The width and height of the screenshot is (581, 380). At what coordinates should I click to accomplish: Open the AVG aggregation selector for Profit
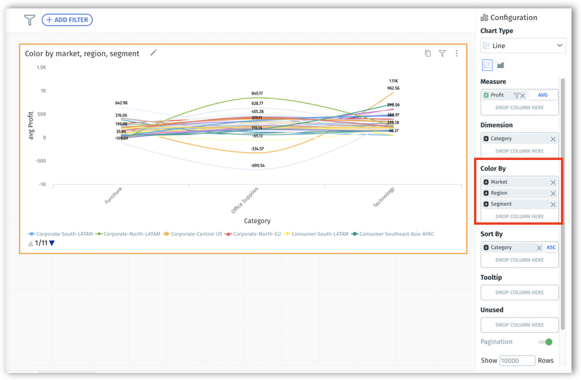(x=542, y=95)
